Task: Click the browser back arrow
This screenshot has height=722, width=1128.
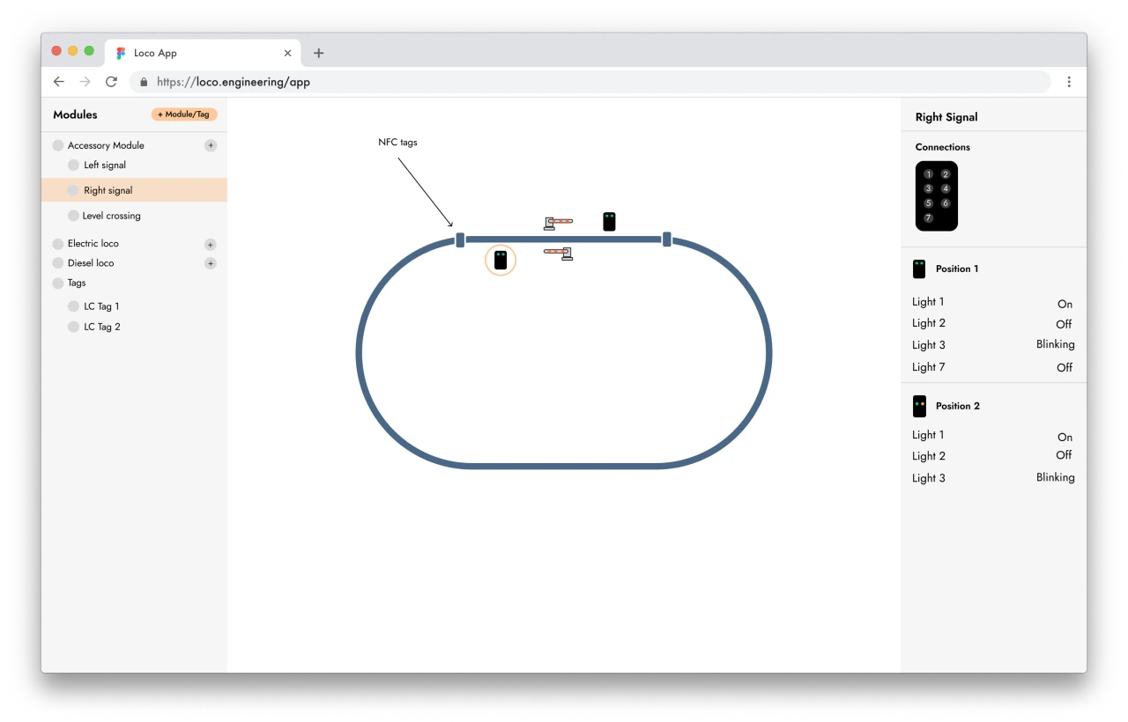Action: click(x=59, y=81)
